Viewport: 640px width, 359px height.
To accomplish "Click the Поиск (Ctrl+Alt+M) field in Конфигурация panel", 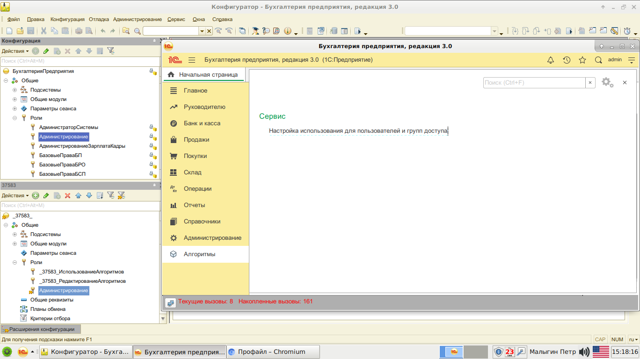I will [x=80, y=61].
